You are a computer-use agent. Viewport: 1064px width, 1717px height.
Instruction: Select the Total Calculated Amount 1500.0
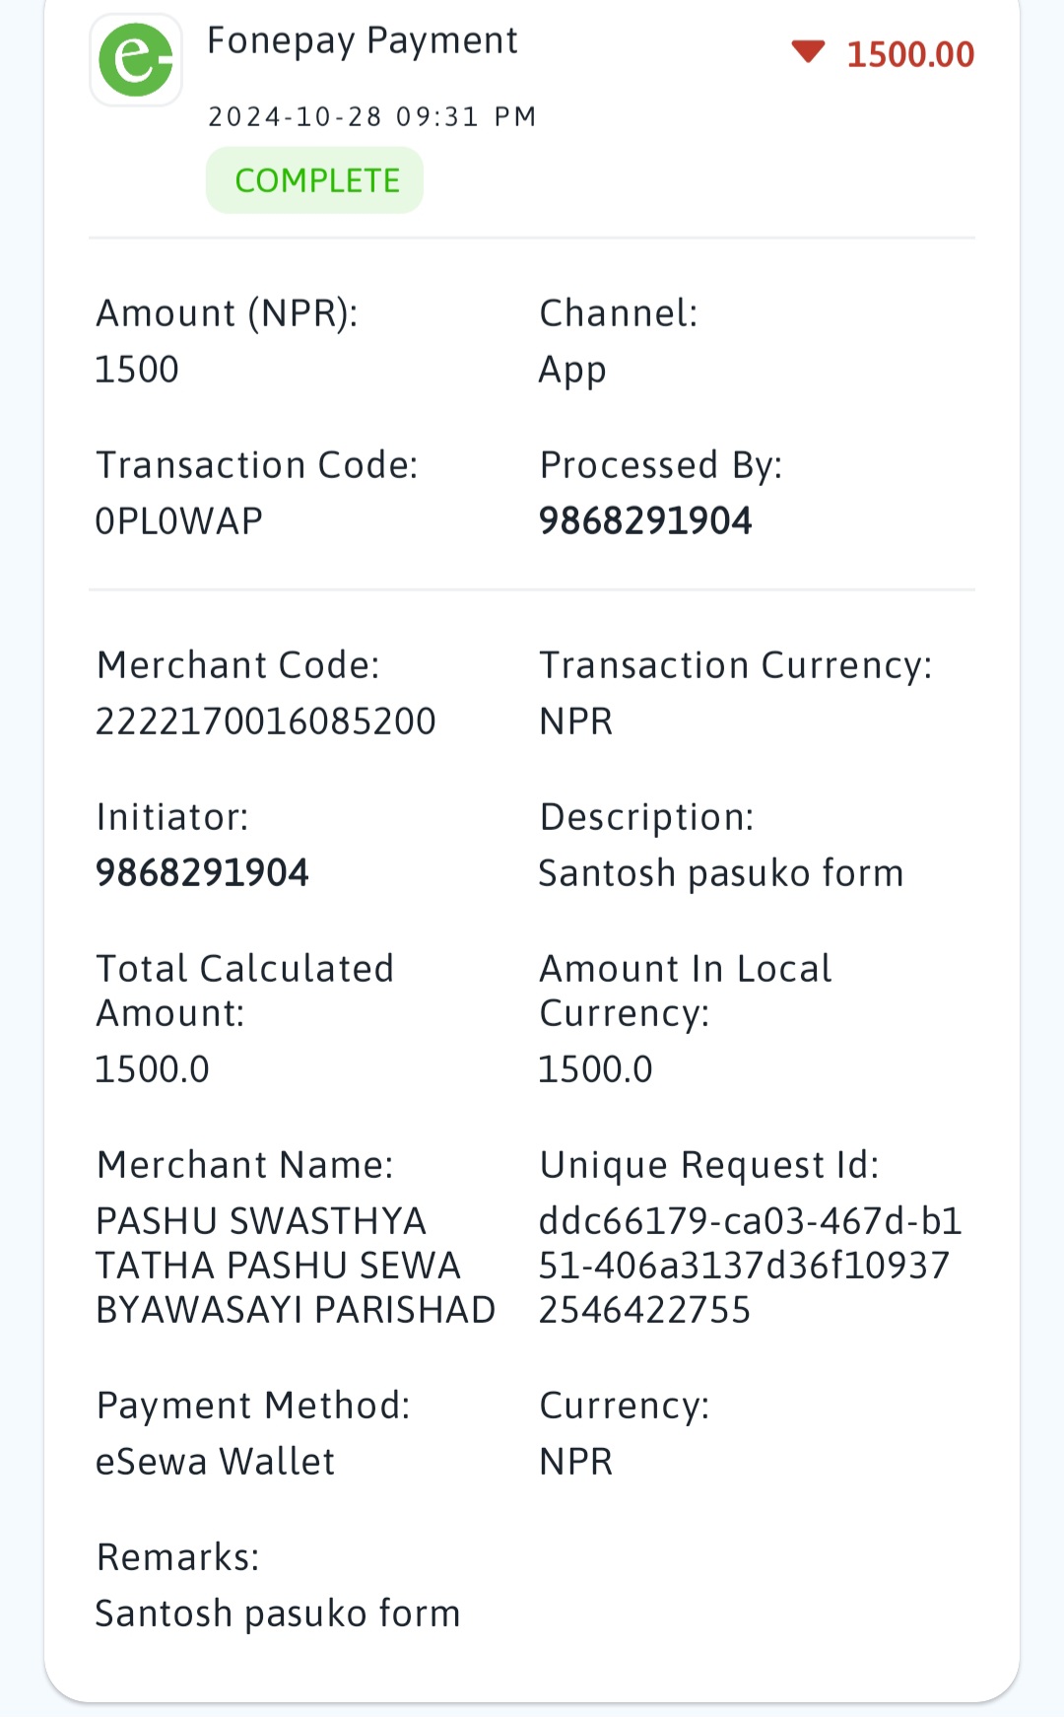coord(152,1069)
